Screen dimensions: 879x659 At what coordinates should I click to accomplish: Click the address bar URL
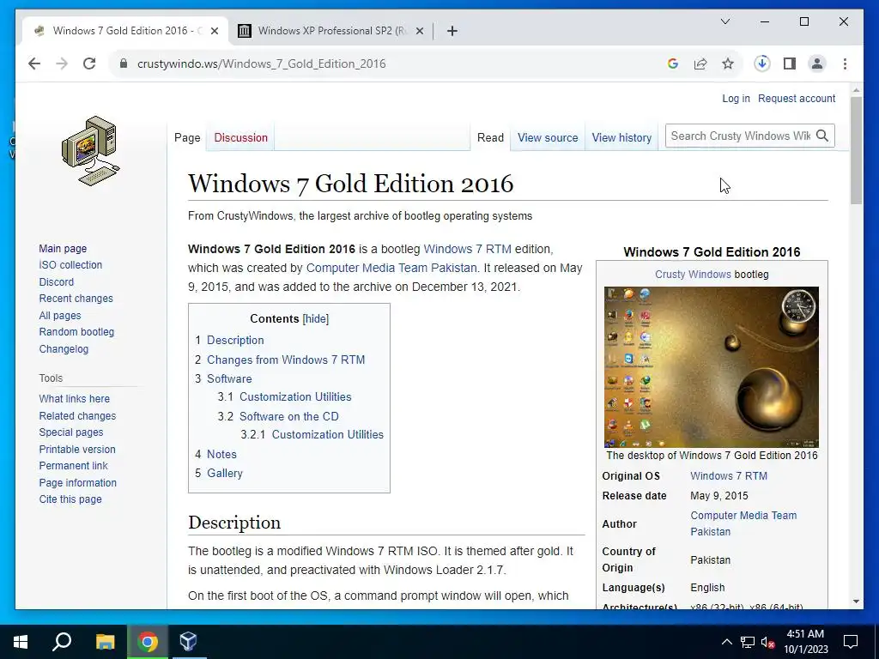point(261,63)
